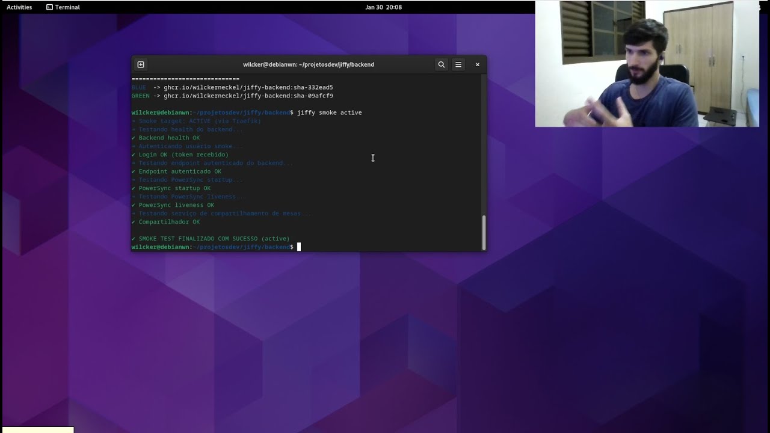Close the terminal window
770x433 pixels.
point(478,64)
